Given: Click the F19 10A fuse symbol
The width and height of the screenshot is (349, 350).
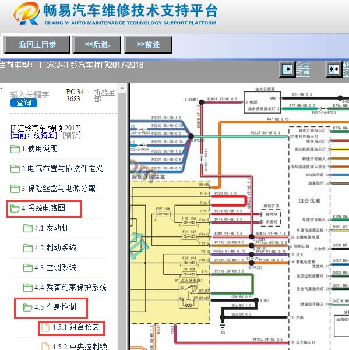Looking at the screenshot, I should coord(163,214).
